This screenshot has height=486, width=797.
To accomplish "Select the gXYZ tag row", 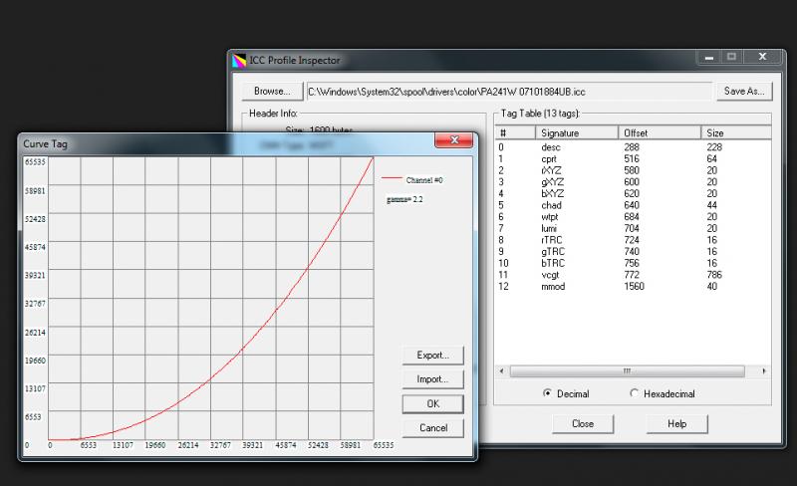I will pos(633,182).
